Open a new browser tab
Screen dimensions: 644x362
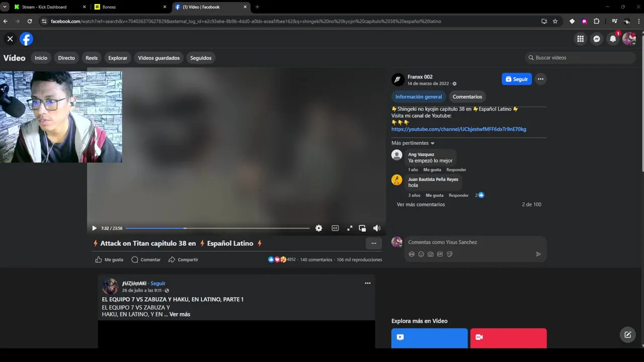point(257,7)
